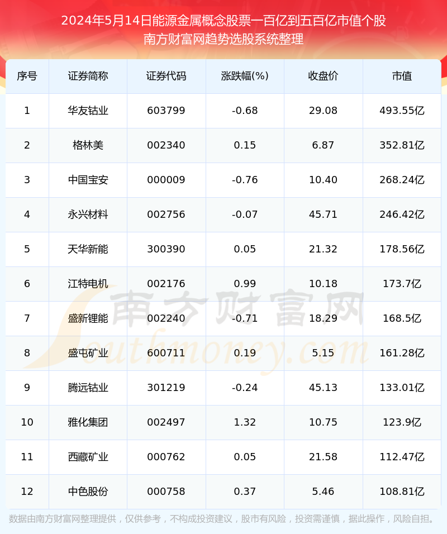The height and width of the screenshot is (534, 447).
Task: Click change percentage 1.32
Action: (x=245, y=422)
